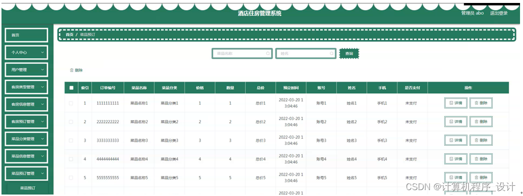Image resolution: width=523 pixels, height=196 pixels.
Task: Click the 总价 column header
Action: coord(260,88)
